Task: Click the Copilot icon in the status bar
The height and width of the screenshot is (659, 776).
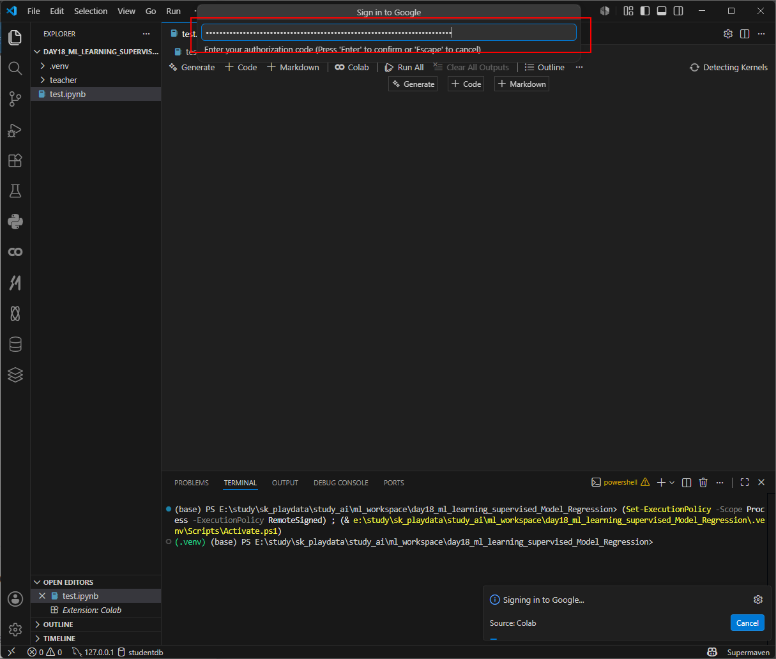Action: pos(712,652)
